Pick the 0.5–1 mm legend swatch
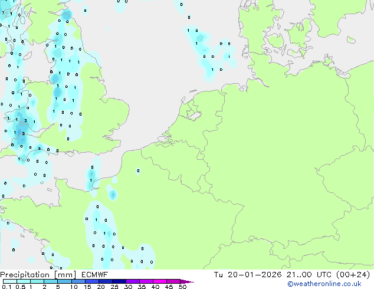The image size is (374, 289). point(24,281)
